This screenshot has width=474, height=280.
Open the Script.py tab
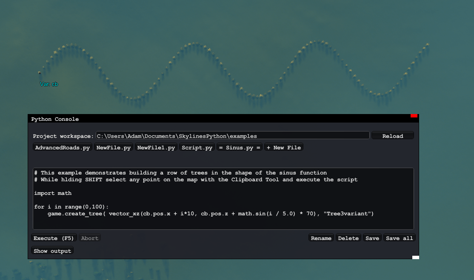click(197, 148)
